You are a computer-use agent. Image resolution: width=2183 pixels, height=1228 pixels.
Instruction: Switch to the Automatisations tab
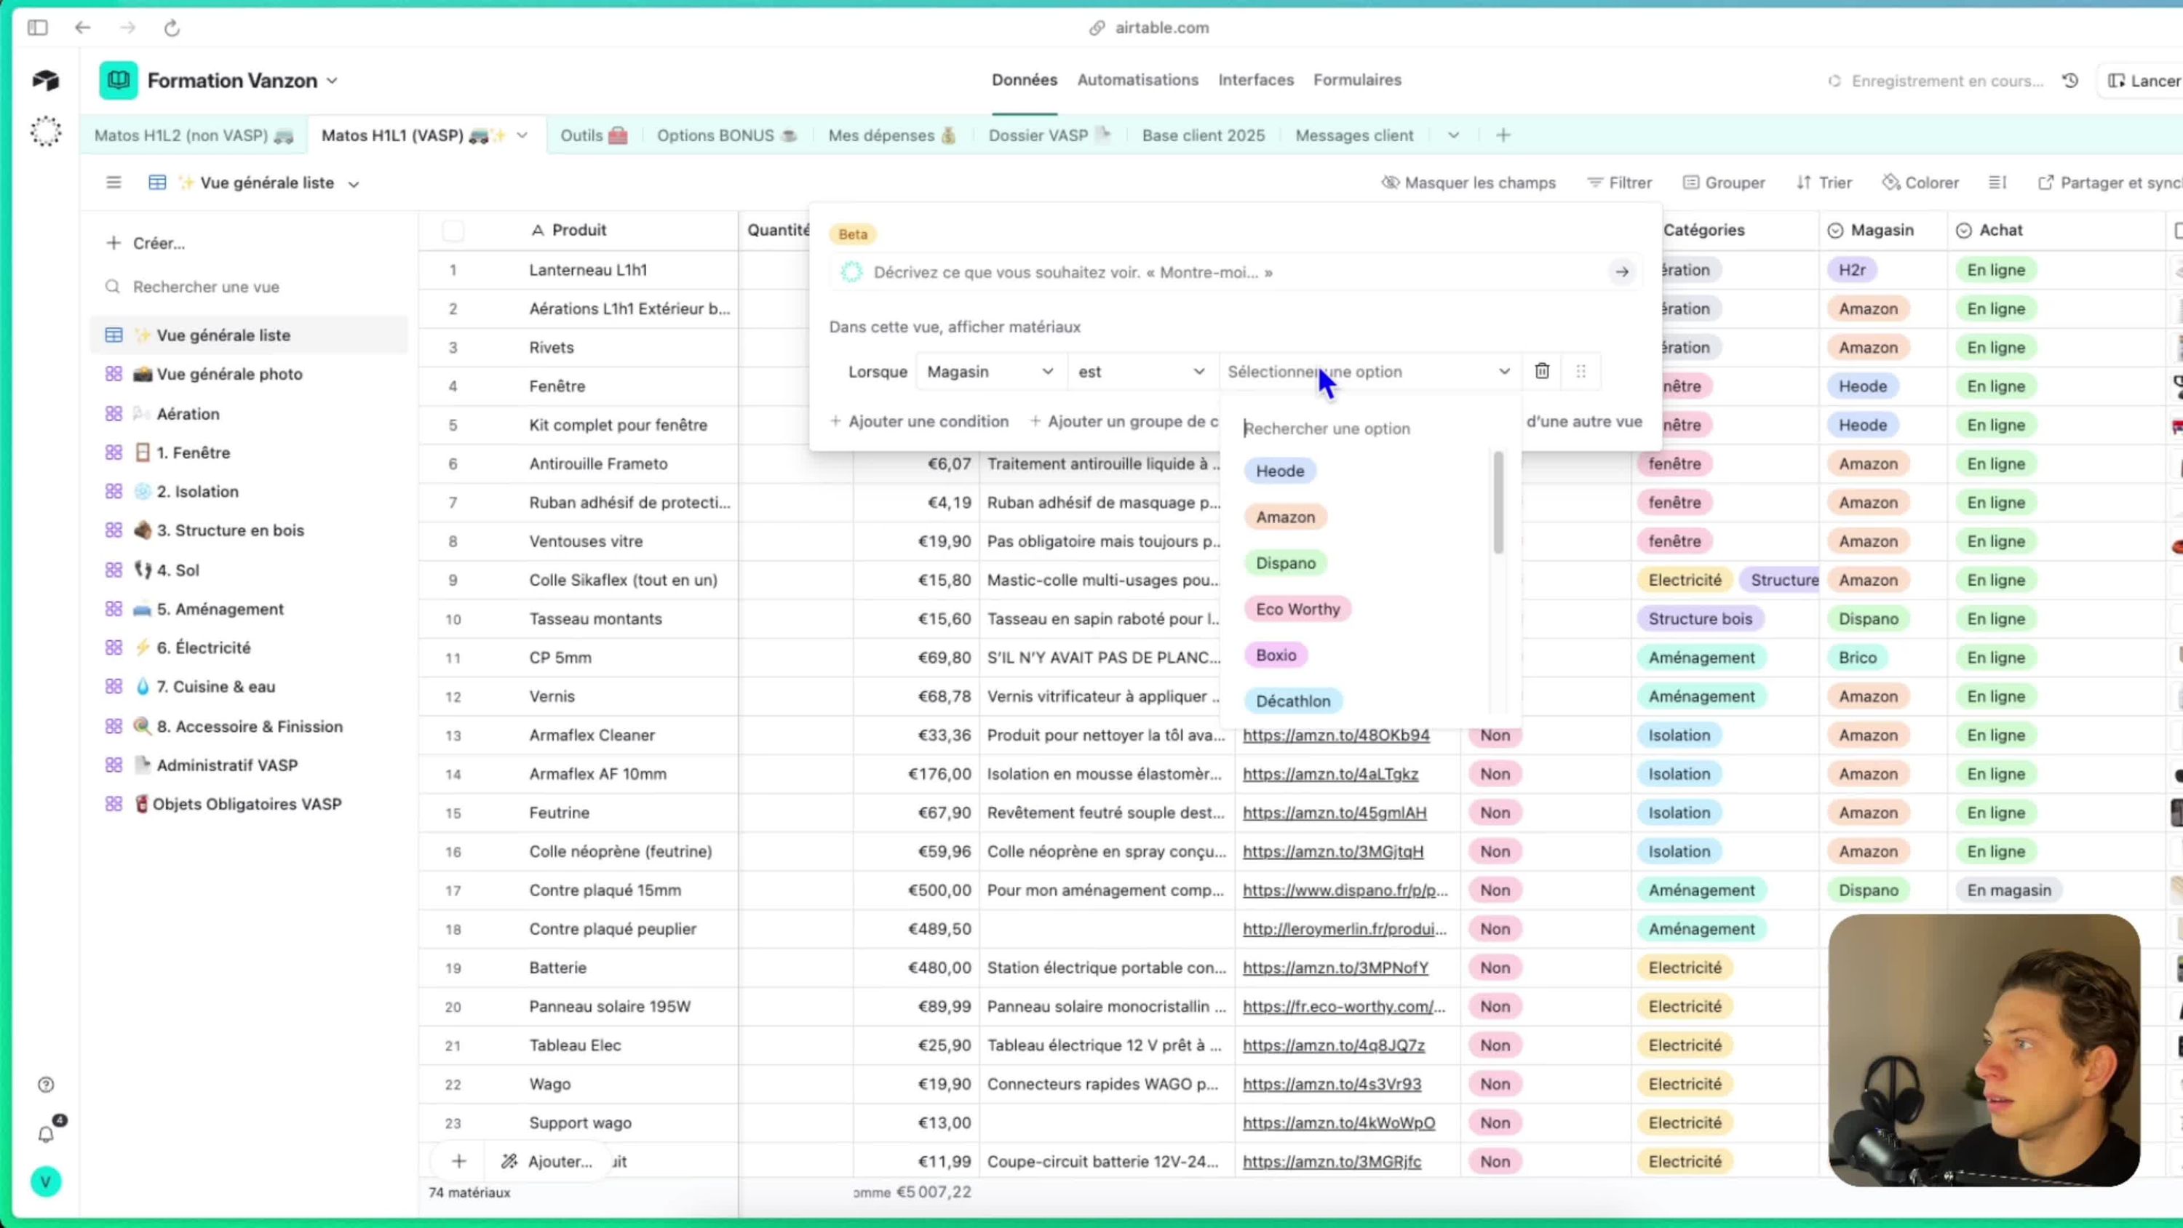point(1137,80)
